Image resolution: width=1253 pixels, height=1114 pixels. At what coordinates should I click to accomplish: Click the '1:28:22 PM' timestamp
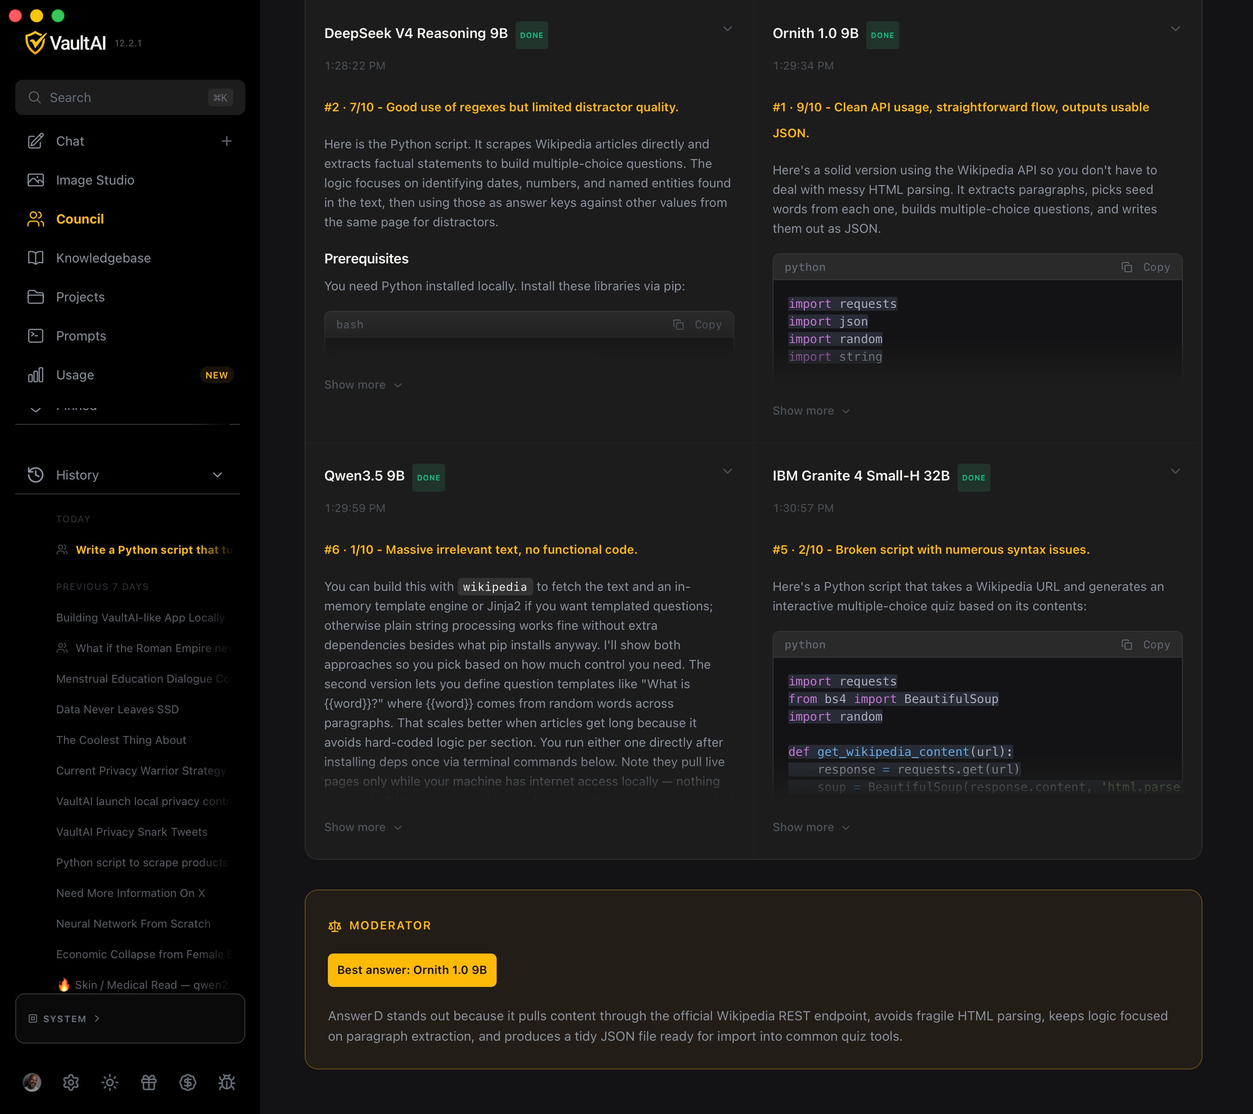point(355,65)
